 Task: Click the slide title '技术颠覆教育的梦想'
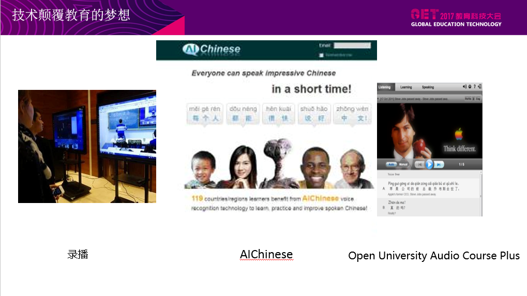click(71, 15)
